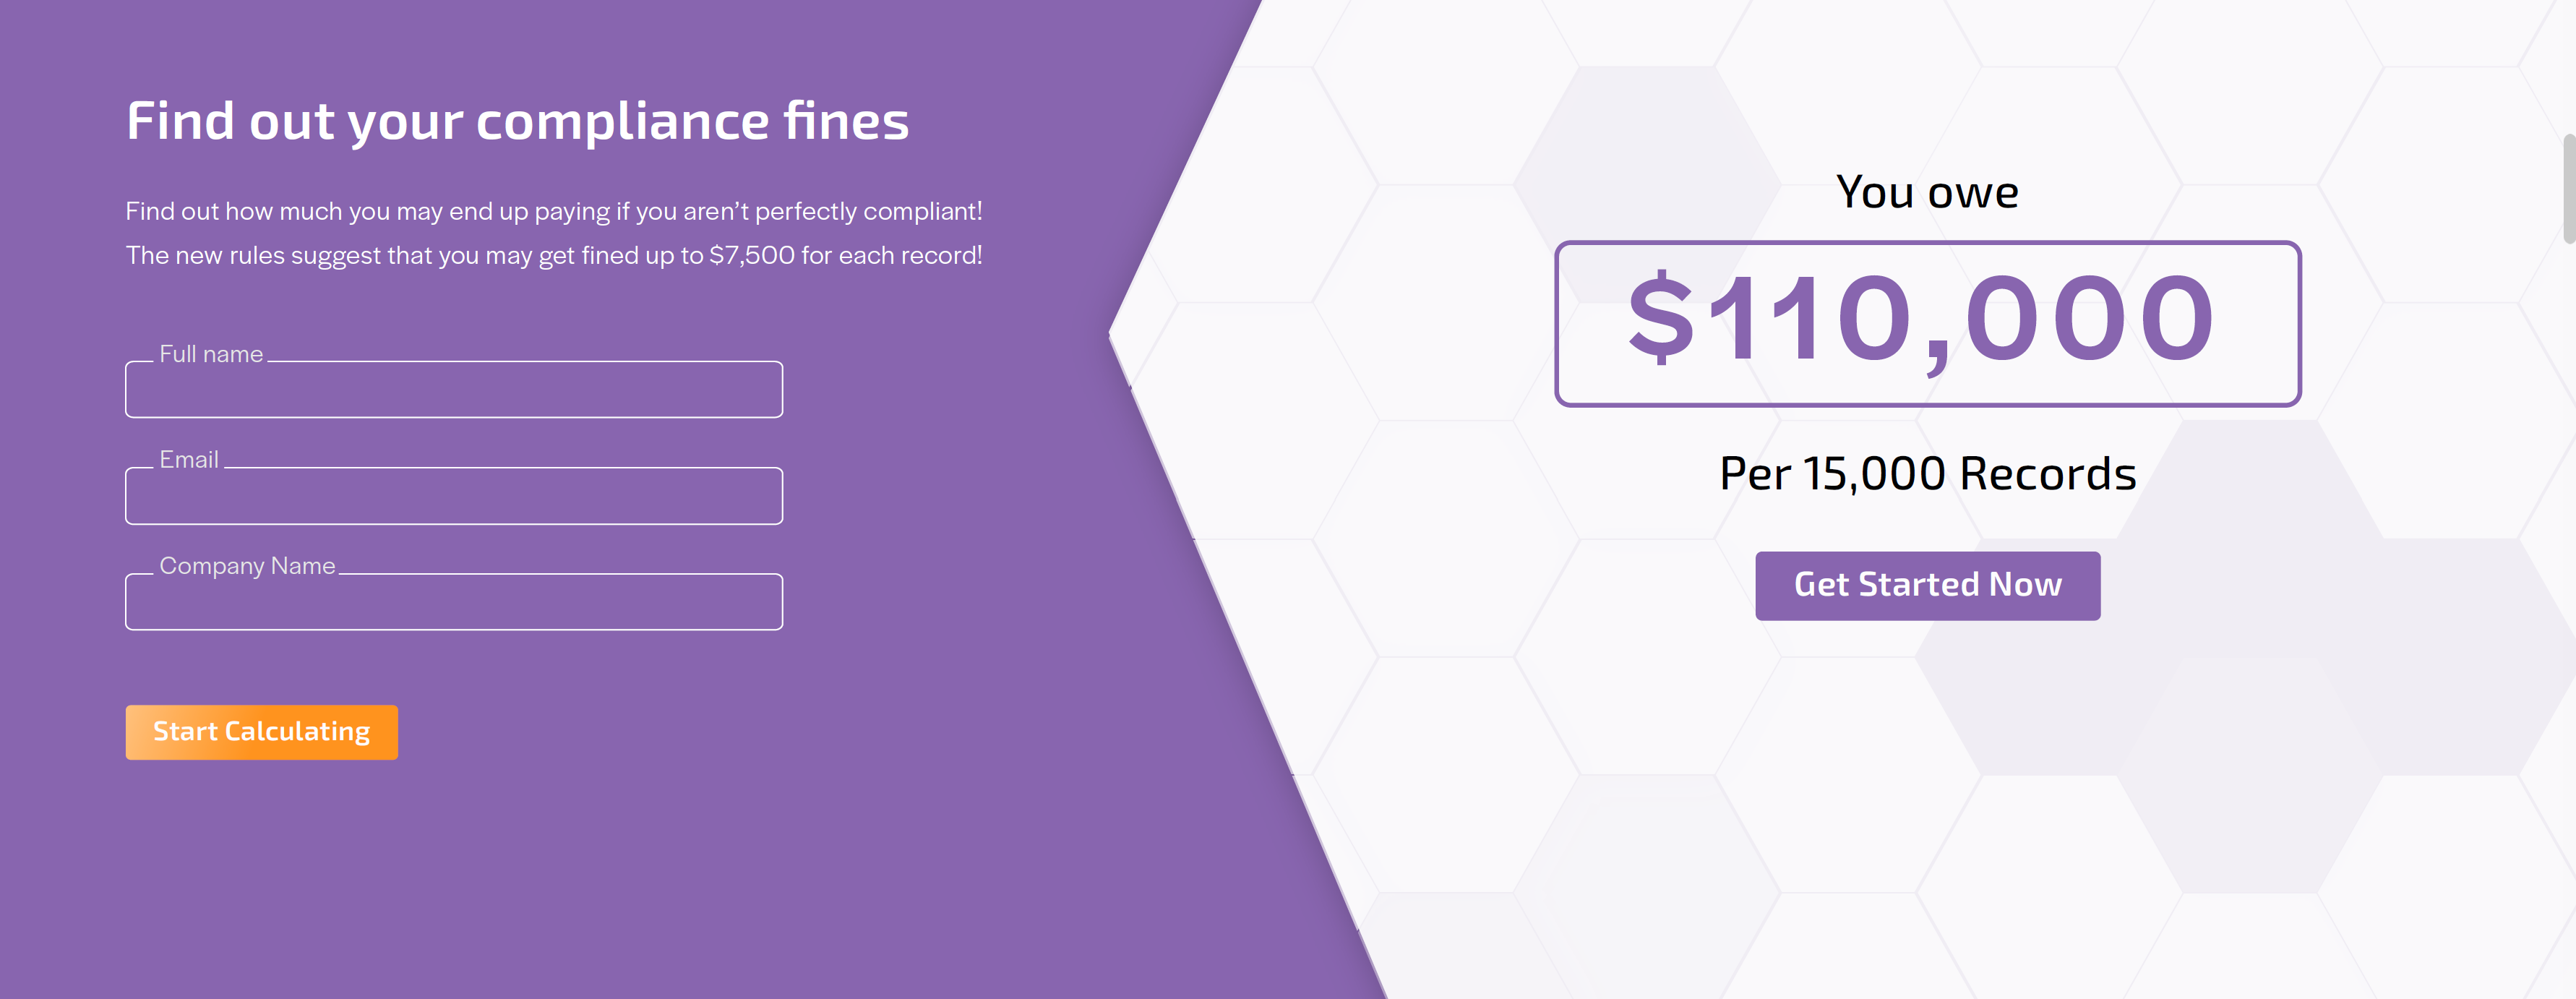Click the "Find out your compliance fines" headline
The image size is (2576, 999).
[517, 121]
